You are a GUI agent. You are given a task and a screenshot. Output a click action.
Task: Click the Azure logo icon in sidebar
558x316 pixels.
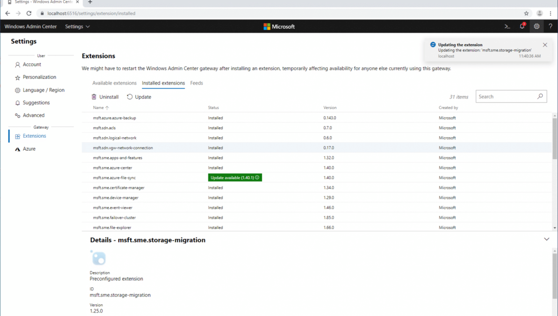tap(18, 149)
